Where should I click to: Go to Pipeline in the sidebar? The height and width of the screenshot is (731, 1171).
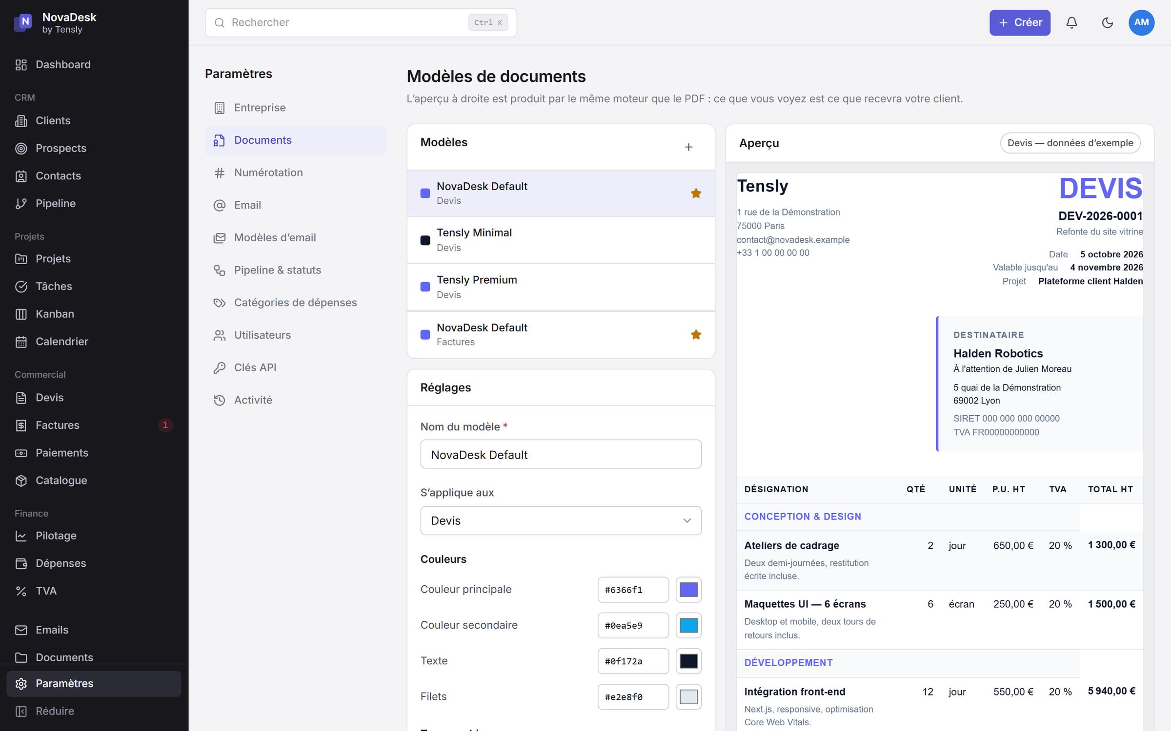click(x=94, y=203)
